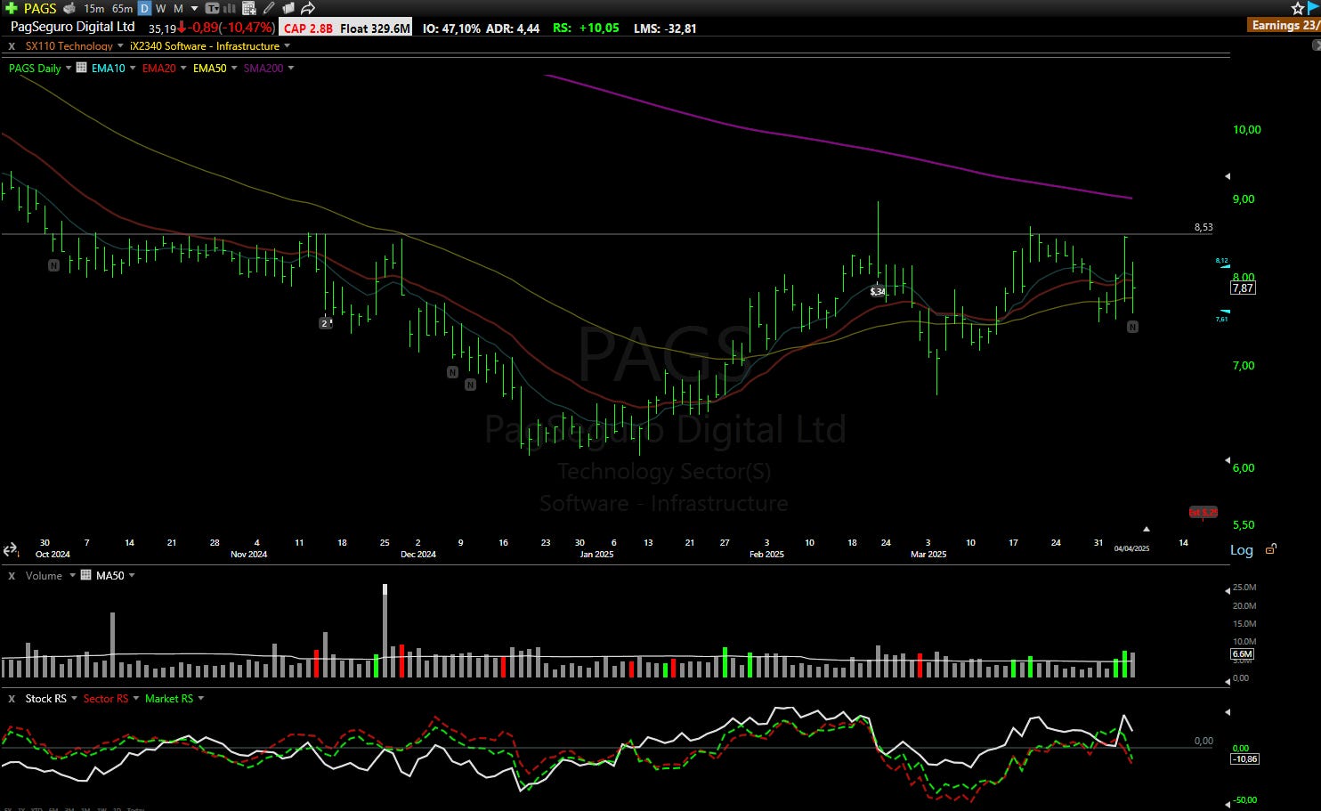
Task: Switch to the 65m timeframe
Action: [x=122, y=8]
